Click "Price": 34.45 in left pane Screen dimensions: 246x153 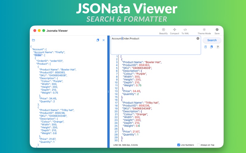pyautogui.click(x=48, y=99)
